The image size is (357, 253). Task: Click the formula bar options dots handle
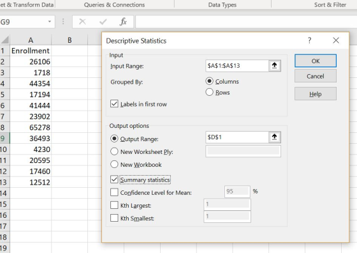pos(63,22)
